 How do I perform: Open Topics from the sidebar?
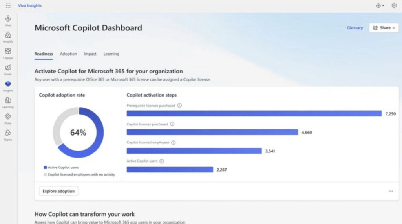[8, 135]
